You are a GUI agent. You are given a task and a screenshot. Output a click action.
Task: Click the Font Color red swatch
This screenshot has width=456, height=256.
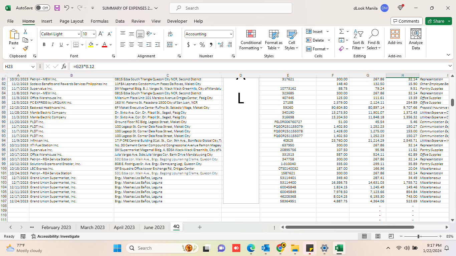[x=104, y=45]
